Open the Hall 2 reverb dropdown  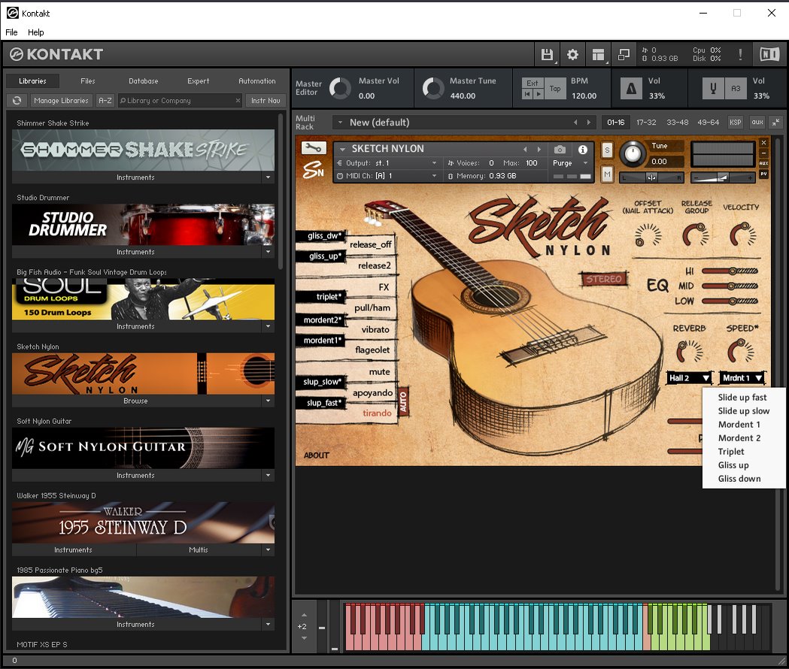tap(689, 378)
